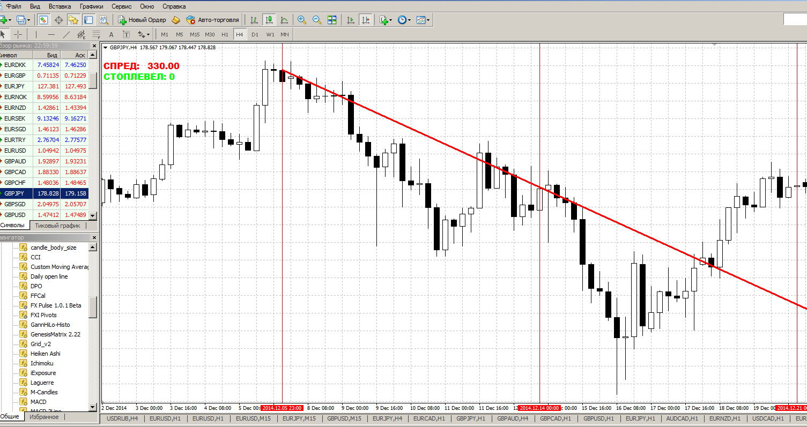
Task: Click the Аск column header
Action: (75, 55)
